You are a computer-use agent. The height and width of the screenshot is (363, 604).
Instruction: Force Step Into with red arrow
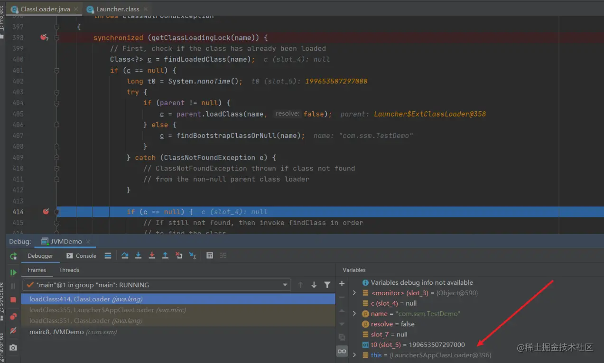[152, 255]
